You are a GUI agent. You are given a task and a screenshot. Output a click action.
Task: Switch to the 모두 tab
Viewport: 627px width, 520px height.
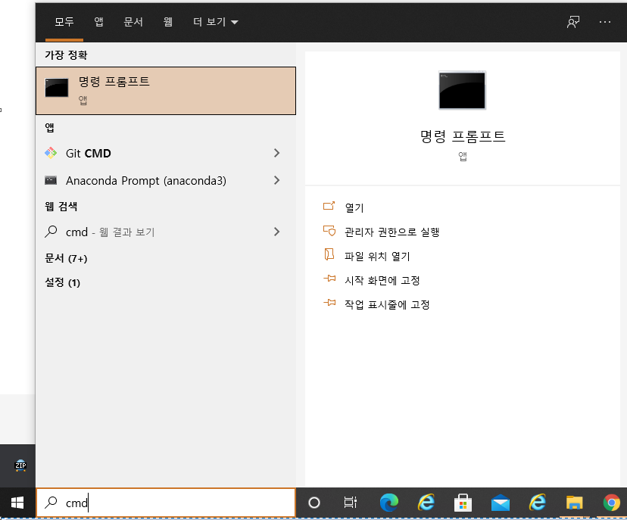(64, 22)
